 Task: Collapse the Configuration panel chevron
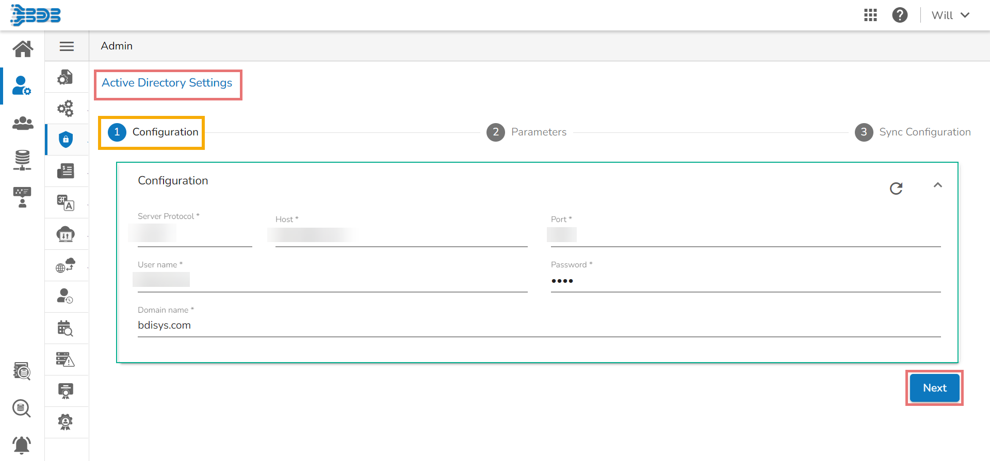tap(938, 185)
